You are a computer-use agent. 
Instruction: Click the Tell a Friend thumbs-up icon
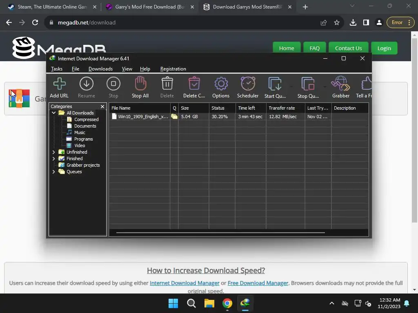coord(365,88)
